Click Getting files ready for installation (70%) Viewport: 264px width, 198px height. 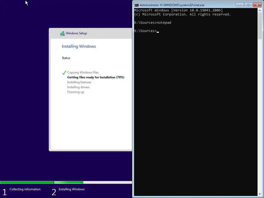coord(96,77)
